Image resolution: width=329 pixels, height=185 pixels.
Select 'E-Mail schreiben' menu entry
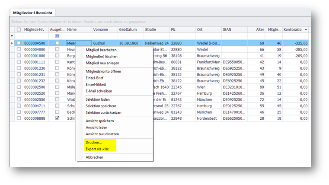pos(99,91)
